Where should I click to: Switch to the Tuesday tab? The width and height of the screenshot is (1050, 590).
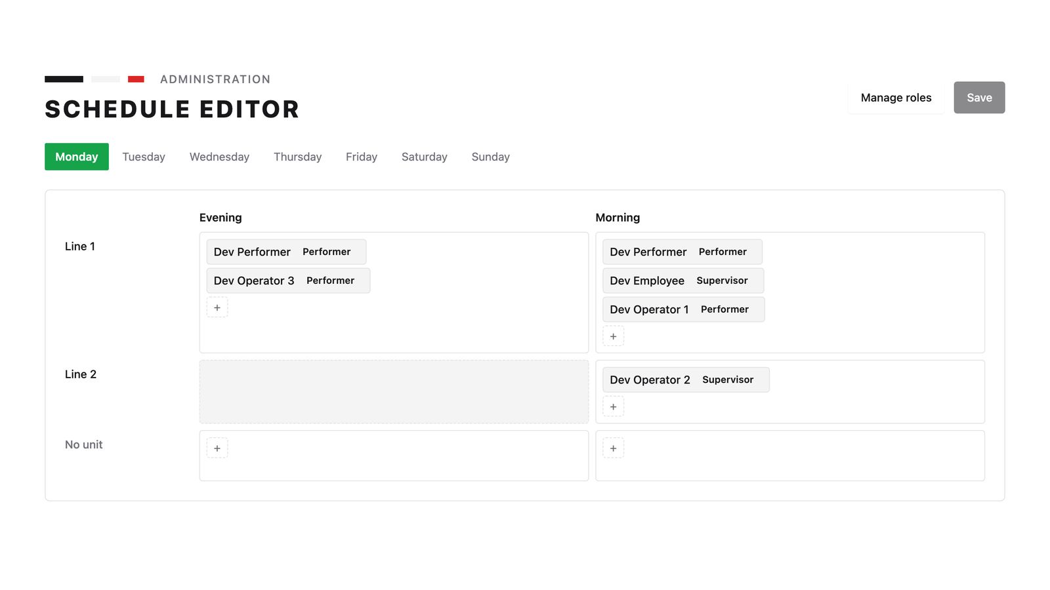(x=144, y=157)
